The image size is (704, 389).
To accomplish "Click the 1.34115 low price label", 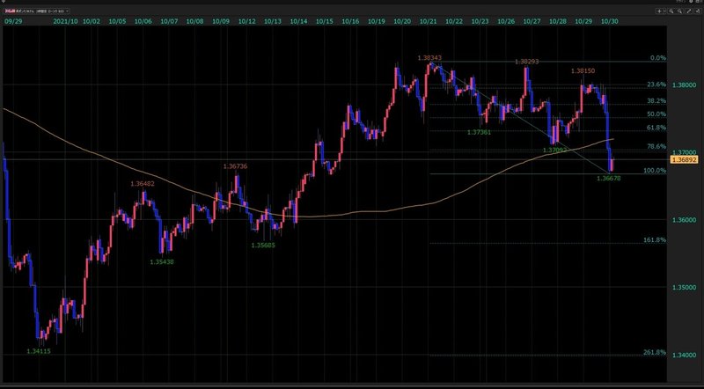I will tap(39, 351).
